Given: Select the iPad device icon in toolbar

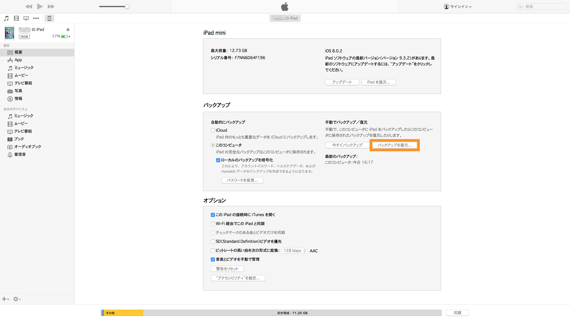Looking at the screenshot, I should point(49,18).
